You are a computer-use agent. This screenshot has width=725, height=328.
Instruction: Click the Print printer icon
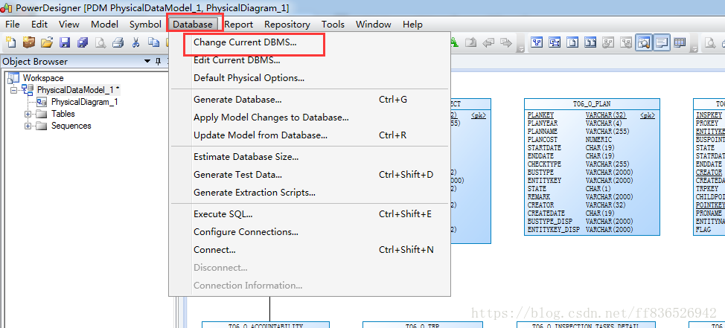tap(118, 42)
